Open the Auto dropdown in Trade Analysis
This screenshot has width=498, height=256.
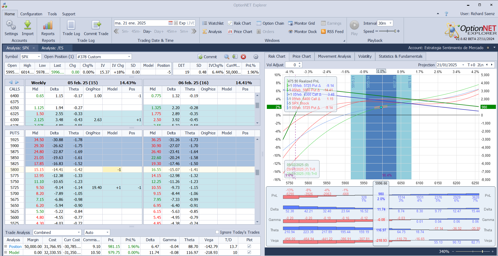[107, 232]
